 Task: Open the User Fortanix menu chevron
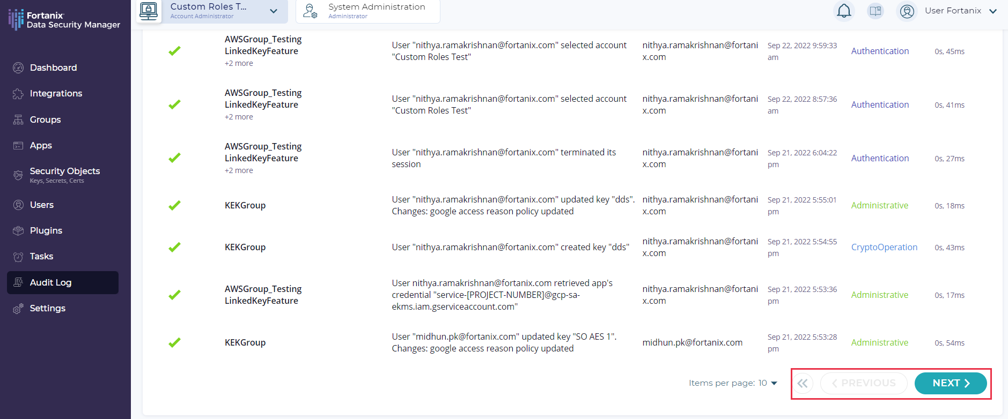point(993,11)
